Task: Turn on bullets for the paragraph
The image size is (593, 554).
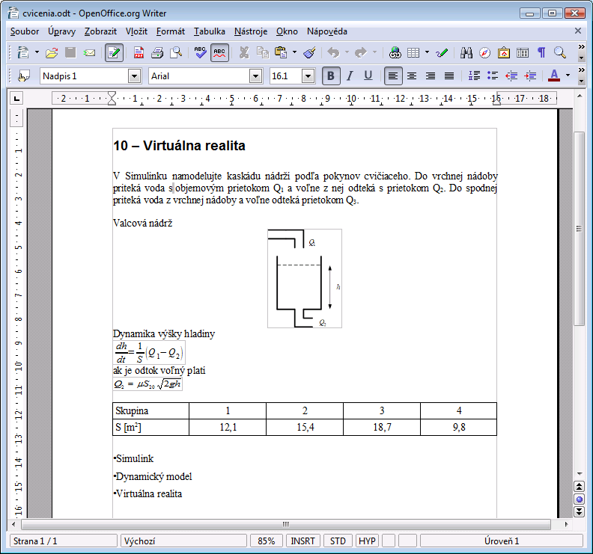Action: click(493, 76)
